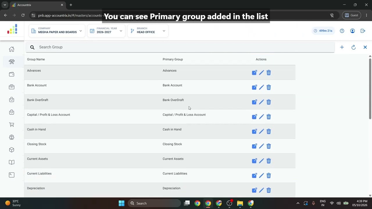
Task: Open the browser tab search dropdown arrow
Action: click(5, 5)
